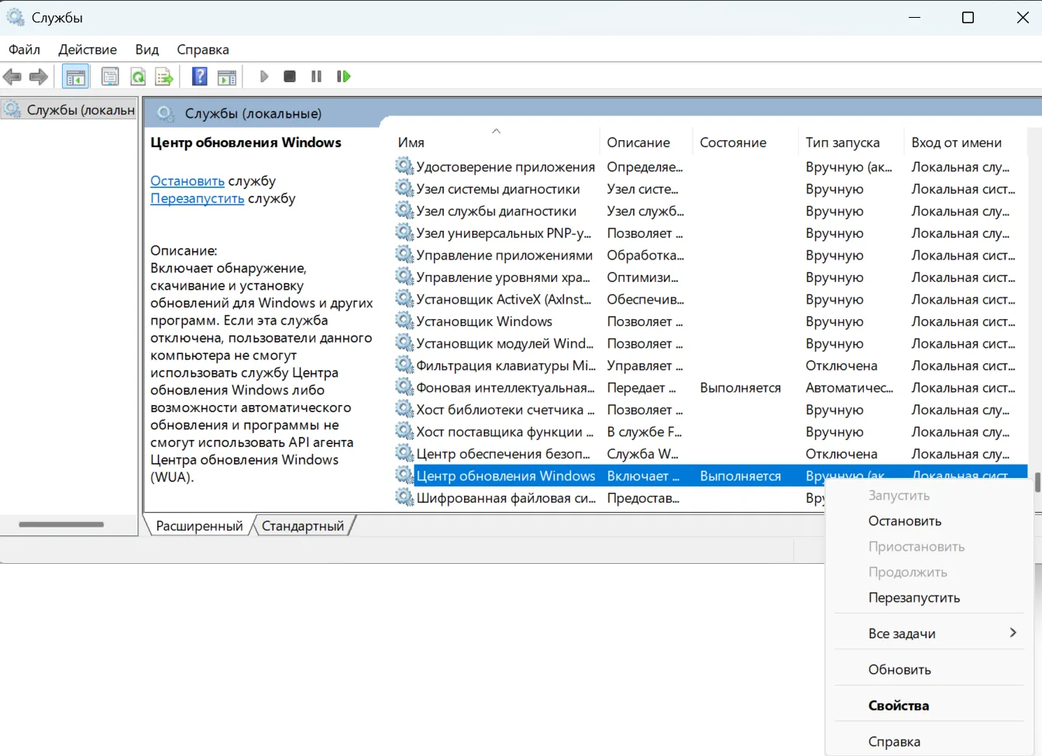Select the Управление уровнями хра... service row
The height and width of the screenshot is (756, 1042).
tap(710, 277)
